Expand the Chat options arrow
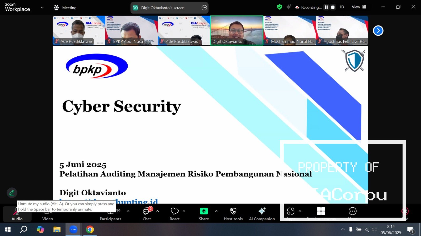The height and width of the screenshot is (236, 421). pos(158,211)
